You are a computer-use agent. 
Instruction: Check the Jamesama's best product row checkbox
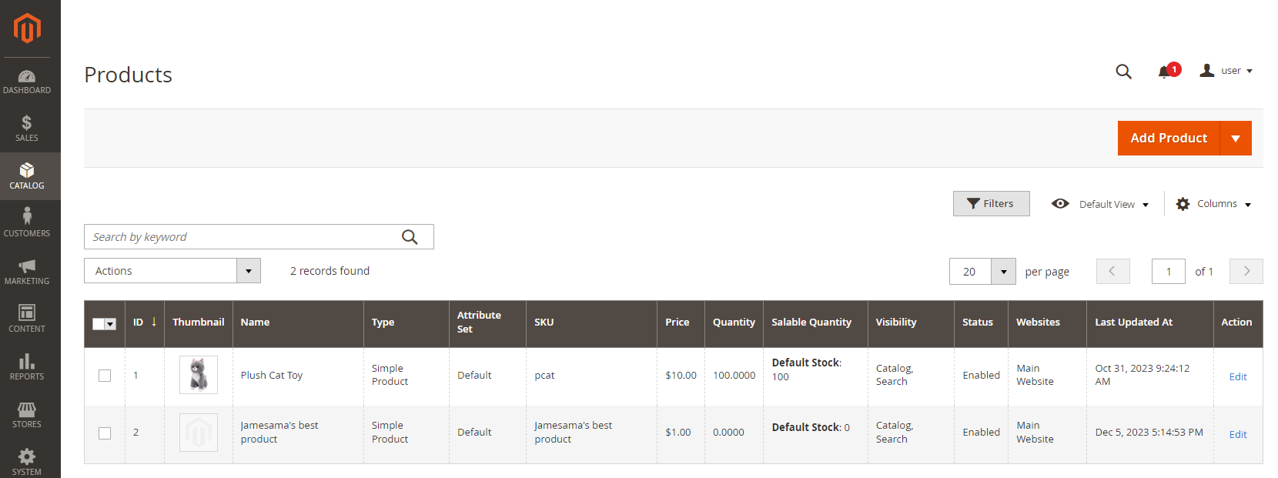[105, 433]
